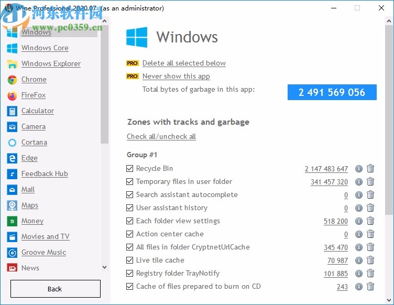Click the Camera app icon
Image resolution: width=394 pixels, height=305 pixels.
(x=12, y=127)
